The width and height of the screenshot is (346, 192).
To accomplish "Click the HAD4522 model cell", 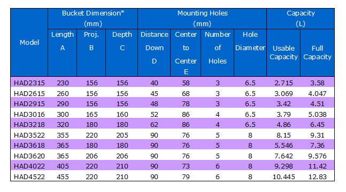I will pyautogui.click(x=29, y=177).
